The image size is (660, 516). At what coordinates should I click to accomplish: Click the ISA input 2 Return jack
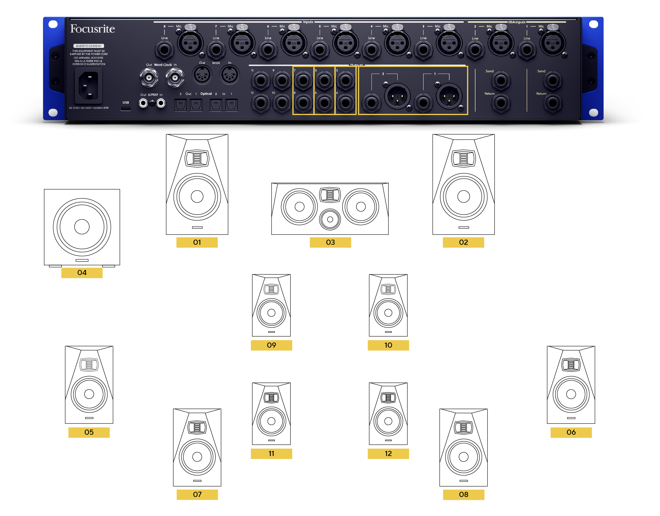point(501,103)
